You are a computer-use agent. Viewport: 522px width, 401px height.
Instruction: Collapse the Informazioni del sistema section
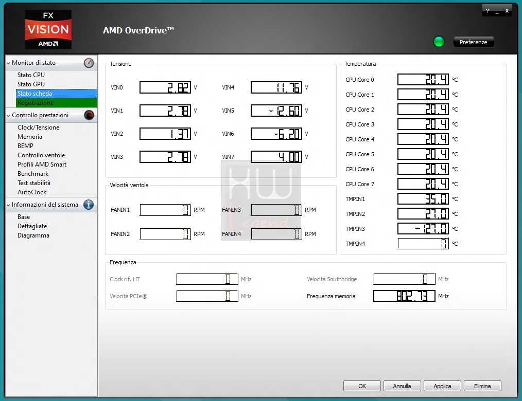(8, 205)
